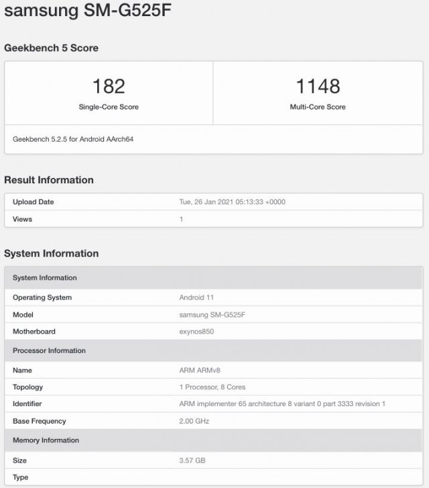
Task: Select the Geekbench 5 Score heading
Action: (x=51, y=48)
